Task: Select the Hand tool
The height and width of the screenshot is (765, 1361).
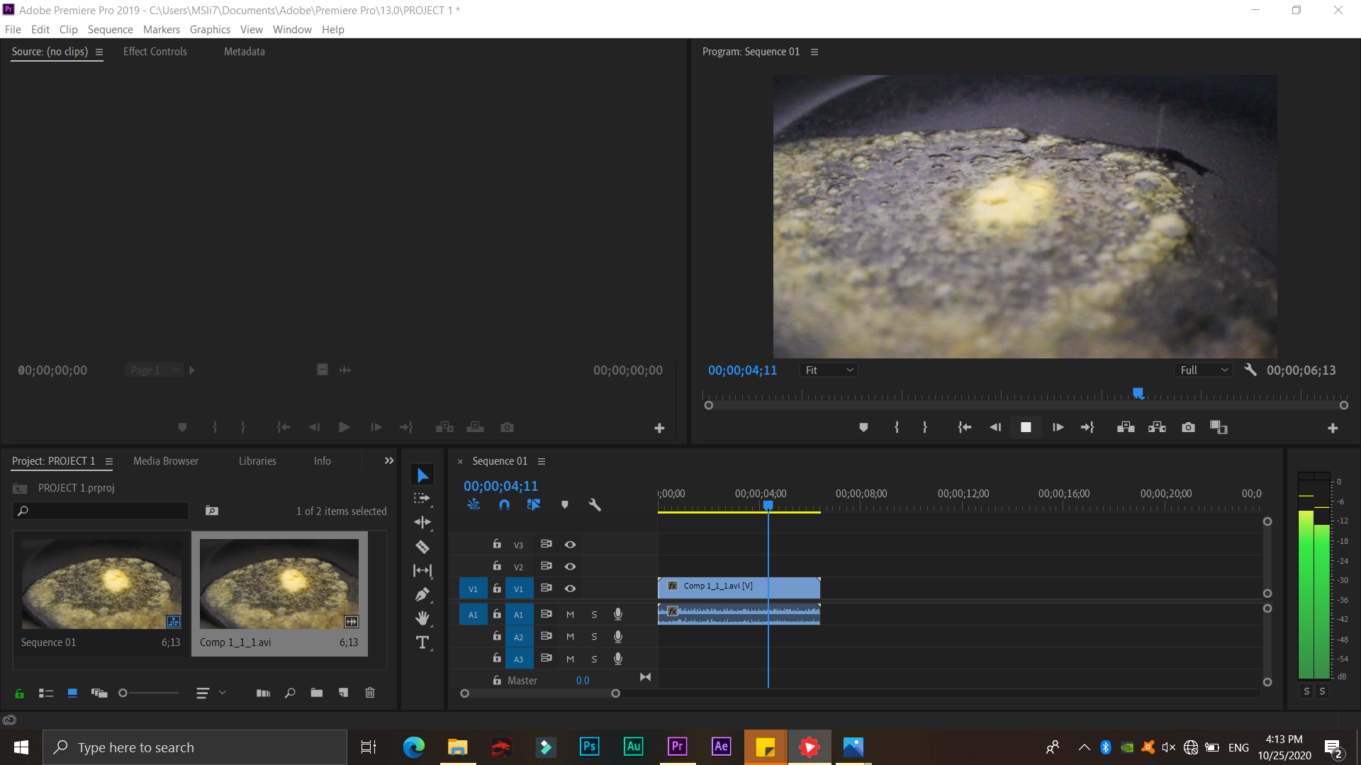Action: click(x=422, y=618)
